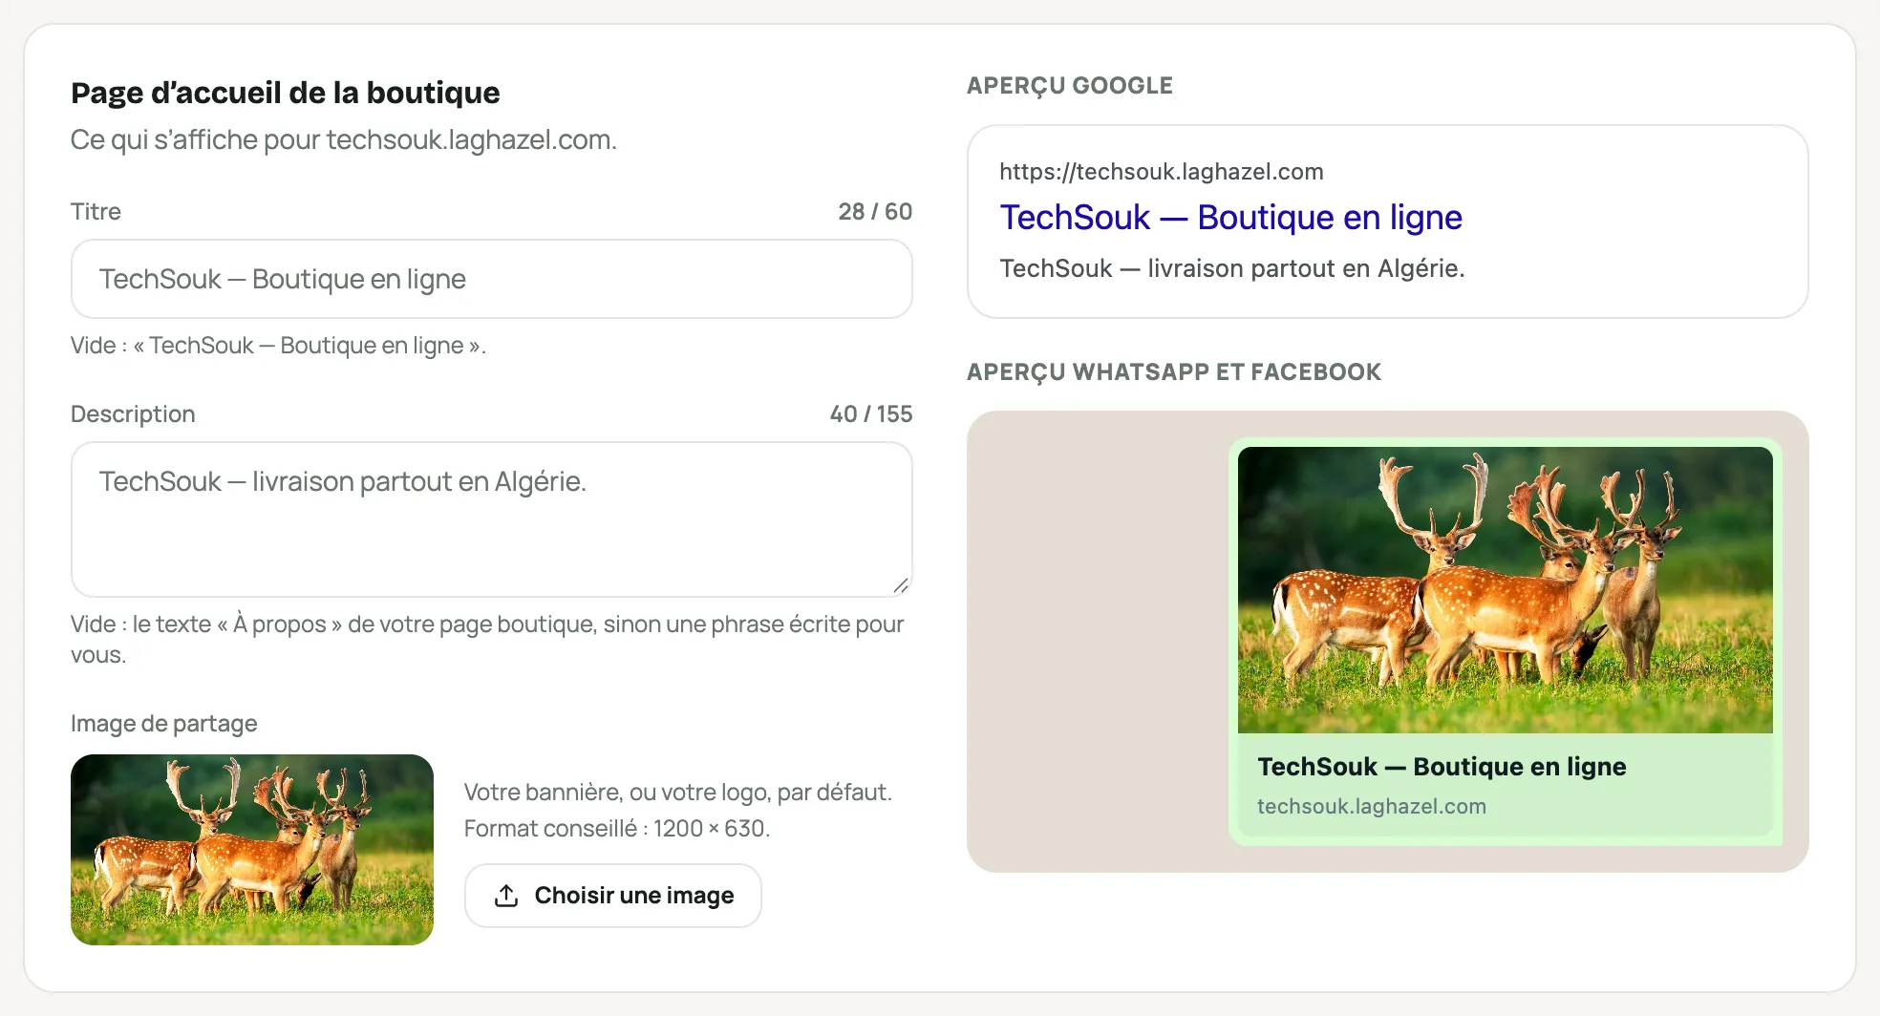This screenshot has height=1016, width=1880.
Task: Click the Page d'accueil de la boutique heading
Action: 285,93
